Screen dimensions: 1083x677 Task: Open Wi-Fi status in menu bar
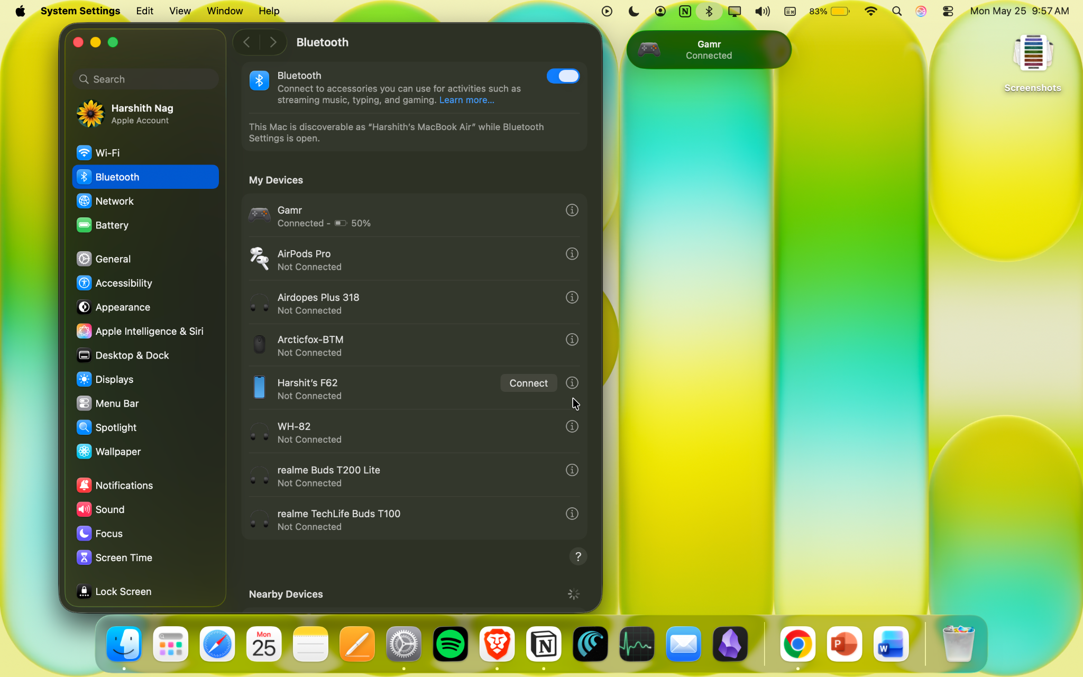click(x=870, y=11)
